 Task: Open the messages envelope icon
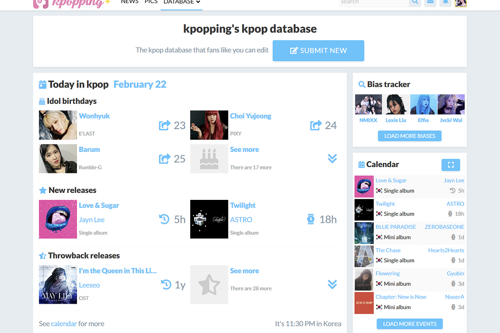tap(430, 2)
